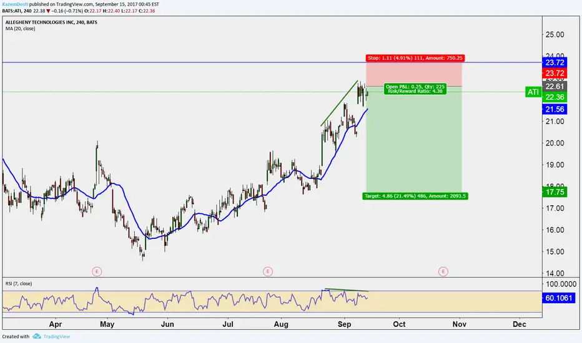Viewport: 582px width, 343px height.
Task: Open KazemDosti author link at top
Action: pyautogui.click(x=15, y=4)
